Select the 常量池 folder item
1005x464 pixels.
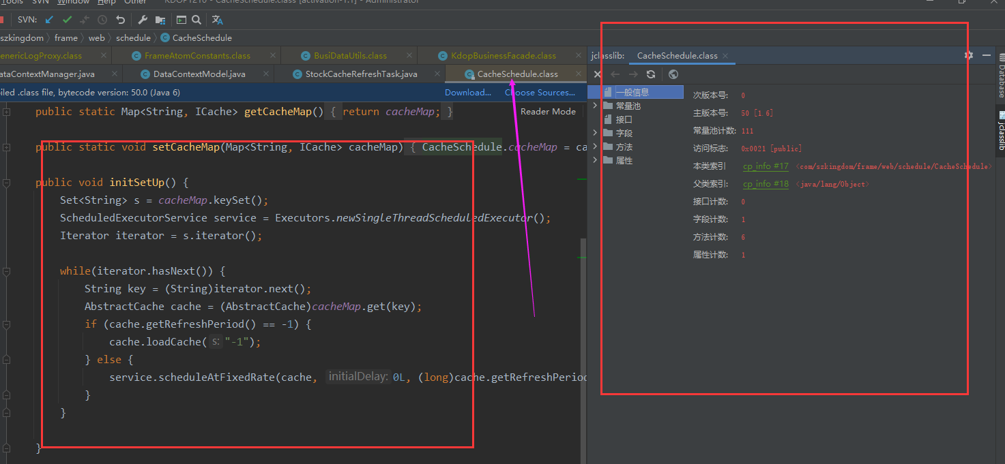pos(628,106)
